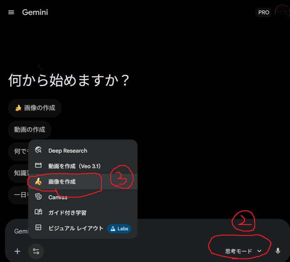
Task: Click the Canvas icon in tools menu
Action: (39, 197)
